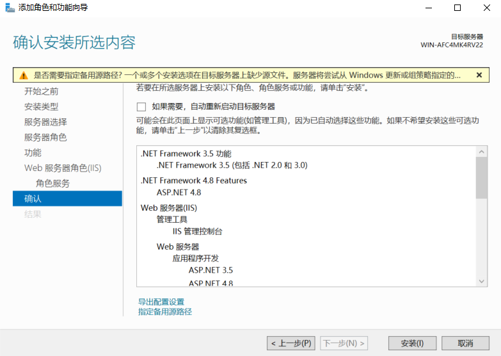Click the yellow warning triangle icon
The image size is (501, 356).
[x=23, y=75]
